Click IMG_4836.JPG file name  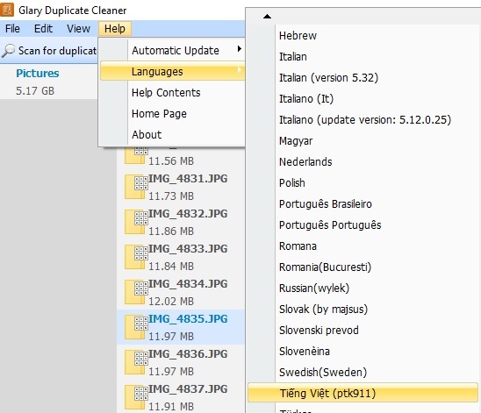click(188, 354)
